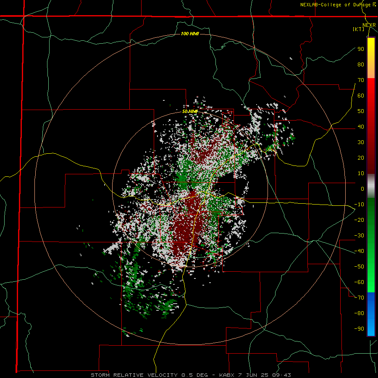378x378 pixels.
Task: Click the positive 40 scale label
Action: [x=361, y=126]
